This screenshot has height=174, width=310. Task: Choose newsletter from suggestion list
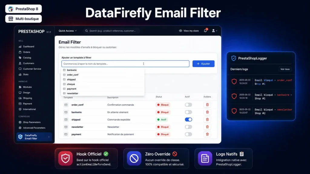tap(103, 93)
